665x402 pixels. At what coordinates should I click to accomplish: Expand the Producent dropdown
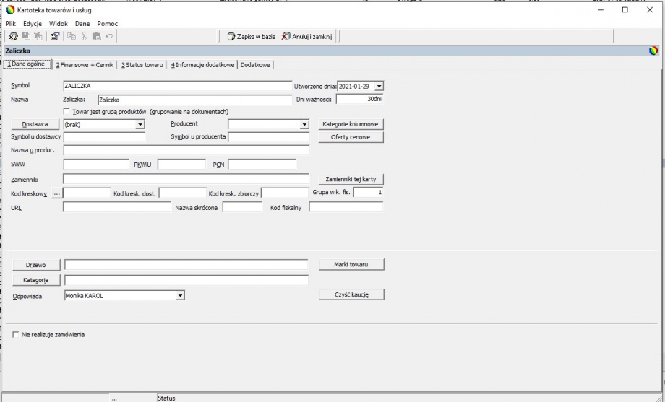[x=304, y=125]
